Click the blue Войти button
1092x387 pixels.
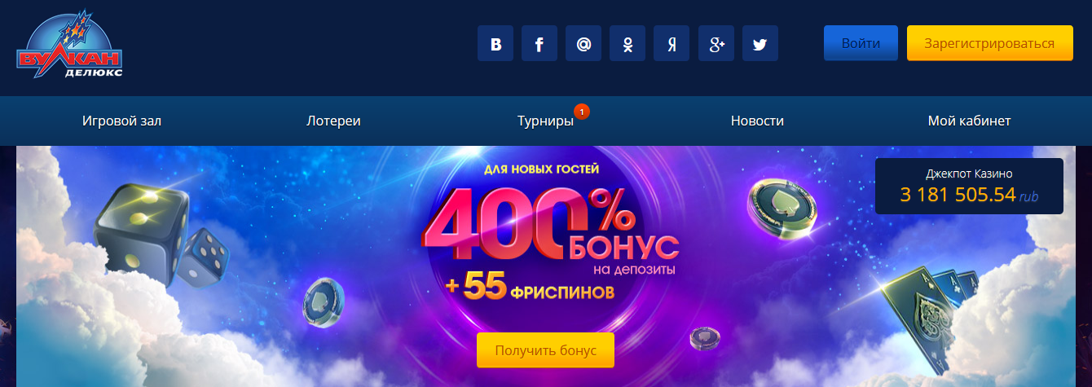click(x=861, y=43)
